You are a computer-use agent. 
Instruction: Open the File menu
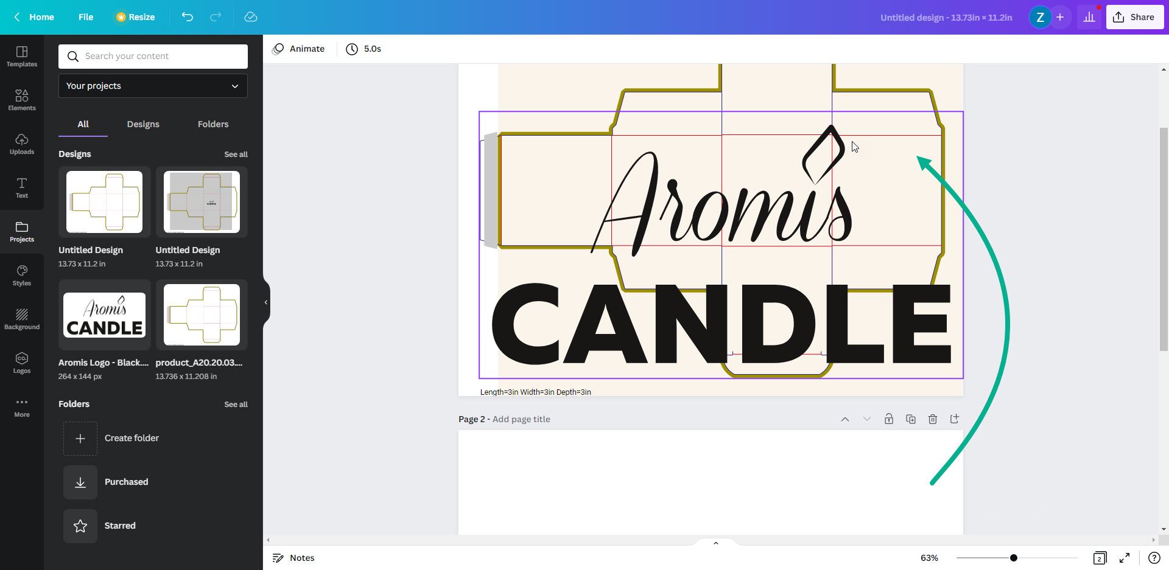pos(85,17)
